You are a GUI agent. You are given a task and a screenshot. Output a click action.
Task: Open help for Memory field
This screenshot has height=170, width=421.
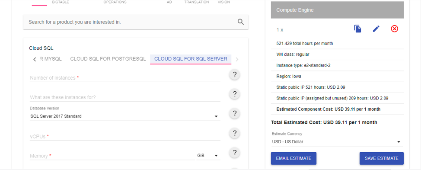(x=235, y=153)
